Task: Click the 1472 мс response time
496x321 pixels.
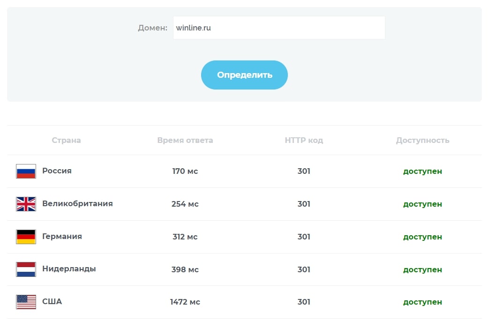Action: pos(185,302)
